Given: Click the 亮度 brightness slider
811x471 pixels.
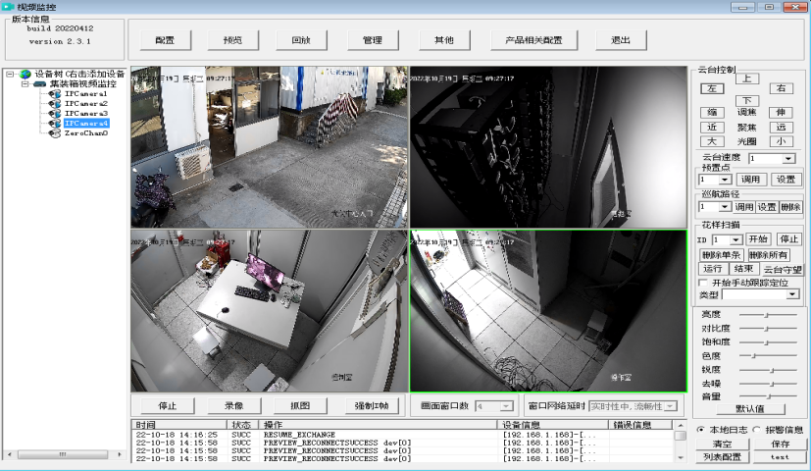Looking at the screenshot, I should tap(767, 314).
